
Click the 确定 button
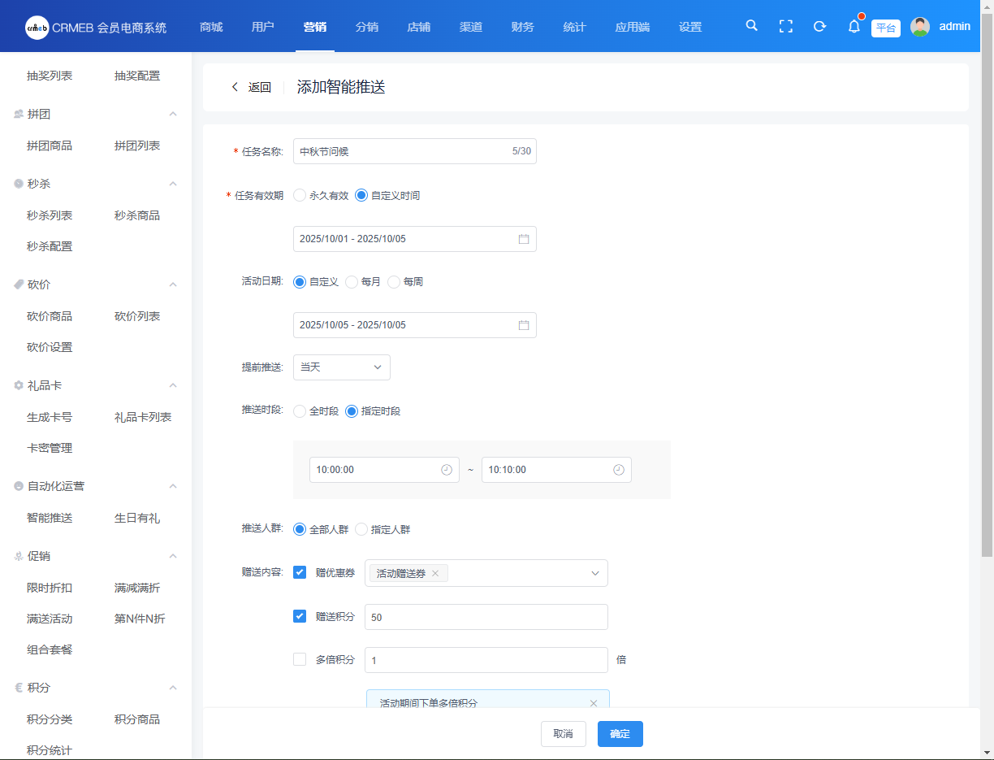click(x=620, y=734)
